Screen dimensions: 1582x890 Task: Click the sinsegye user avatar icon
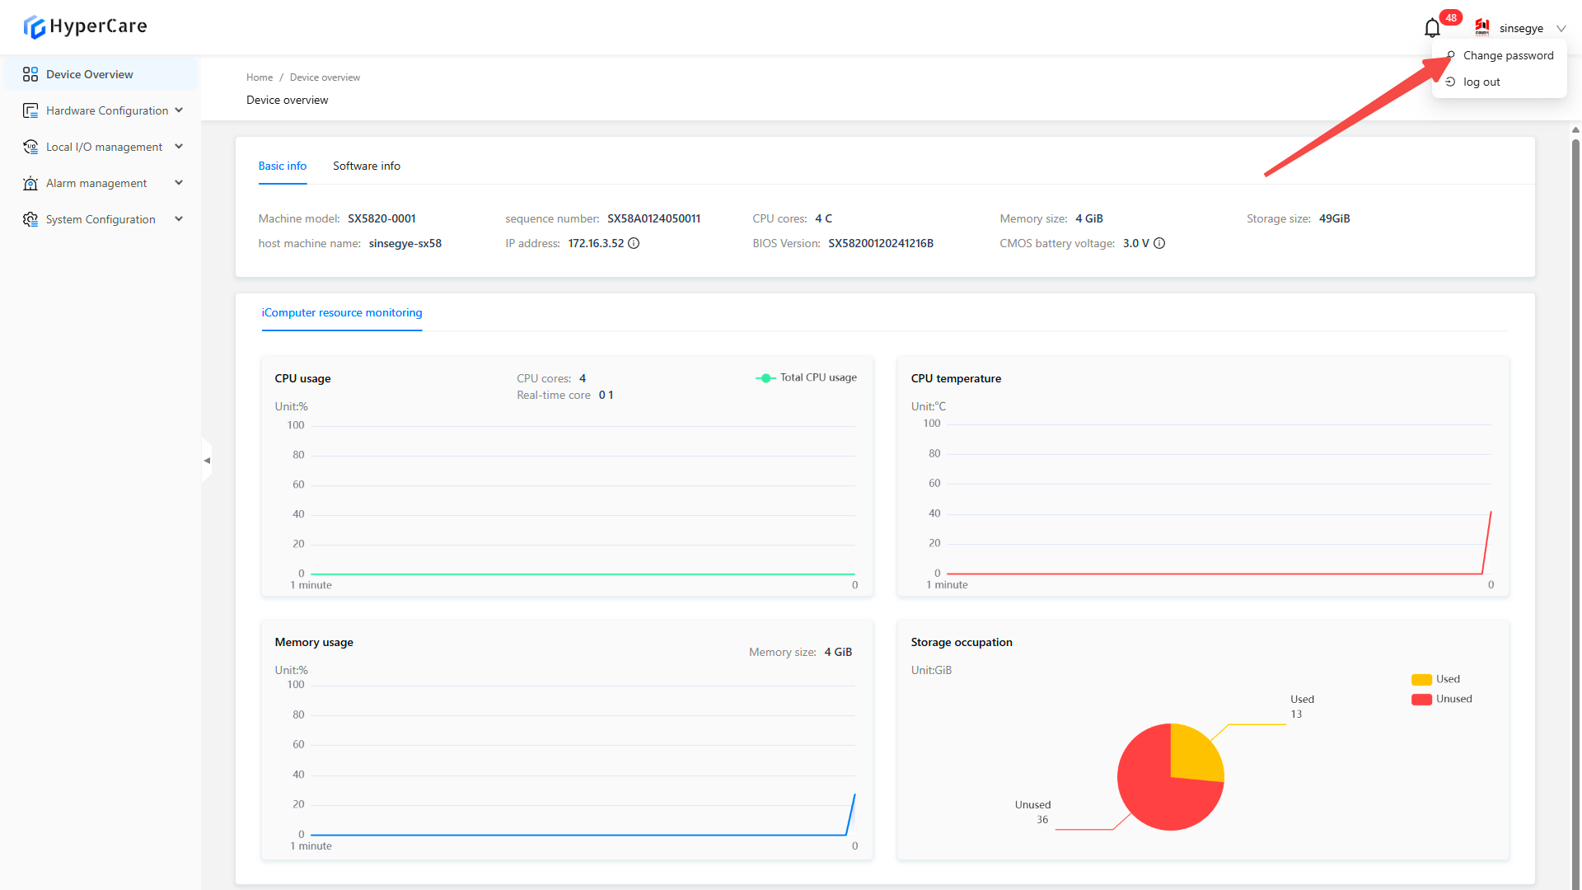point(1482,27)
